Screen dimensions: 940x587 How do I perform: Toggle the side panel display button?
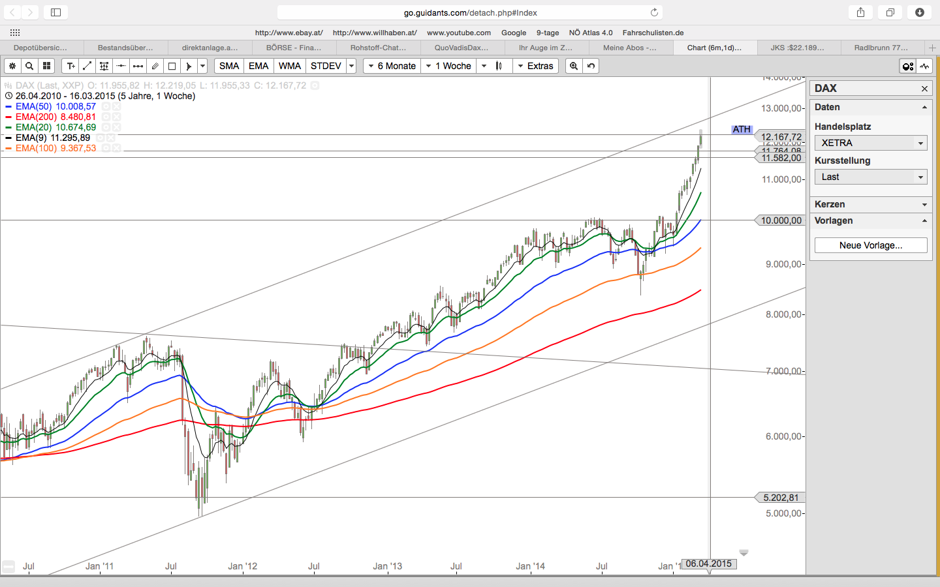click(x=908, y=66)
